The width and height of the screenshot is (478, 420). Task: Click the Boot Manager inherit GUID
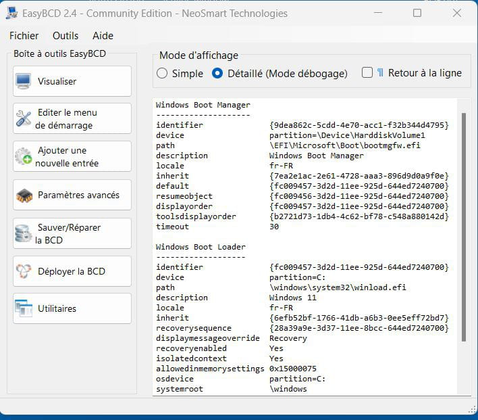coord(359,176)
